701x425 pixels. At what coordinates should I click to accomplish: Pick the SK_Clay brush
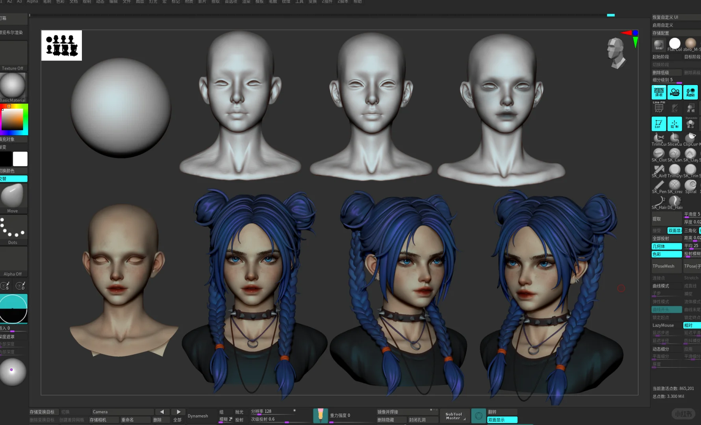coord(690,155)
